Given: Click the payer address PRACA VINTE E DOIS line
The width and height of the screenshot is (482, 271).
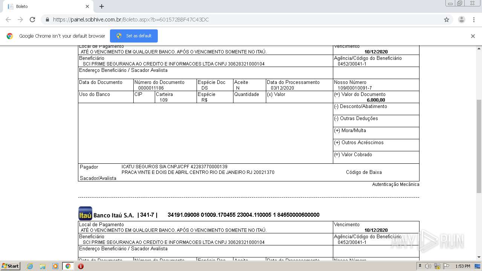Looking at the screenshot, I should click(198, 172).
